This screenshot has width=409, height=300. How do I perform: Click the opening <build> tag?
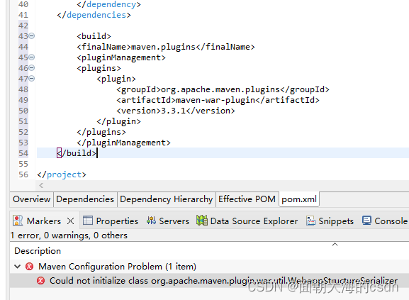[x=94, y=36]
